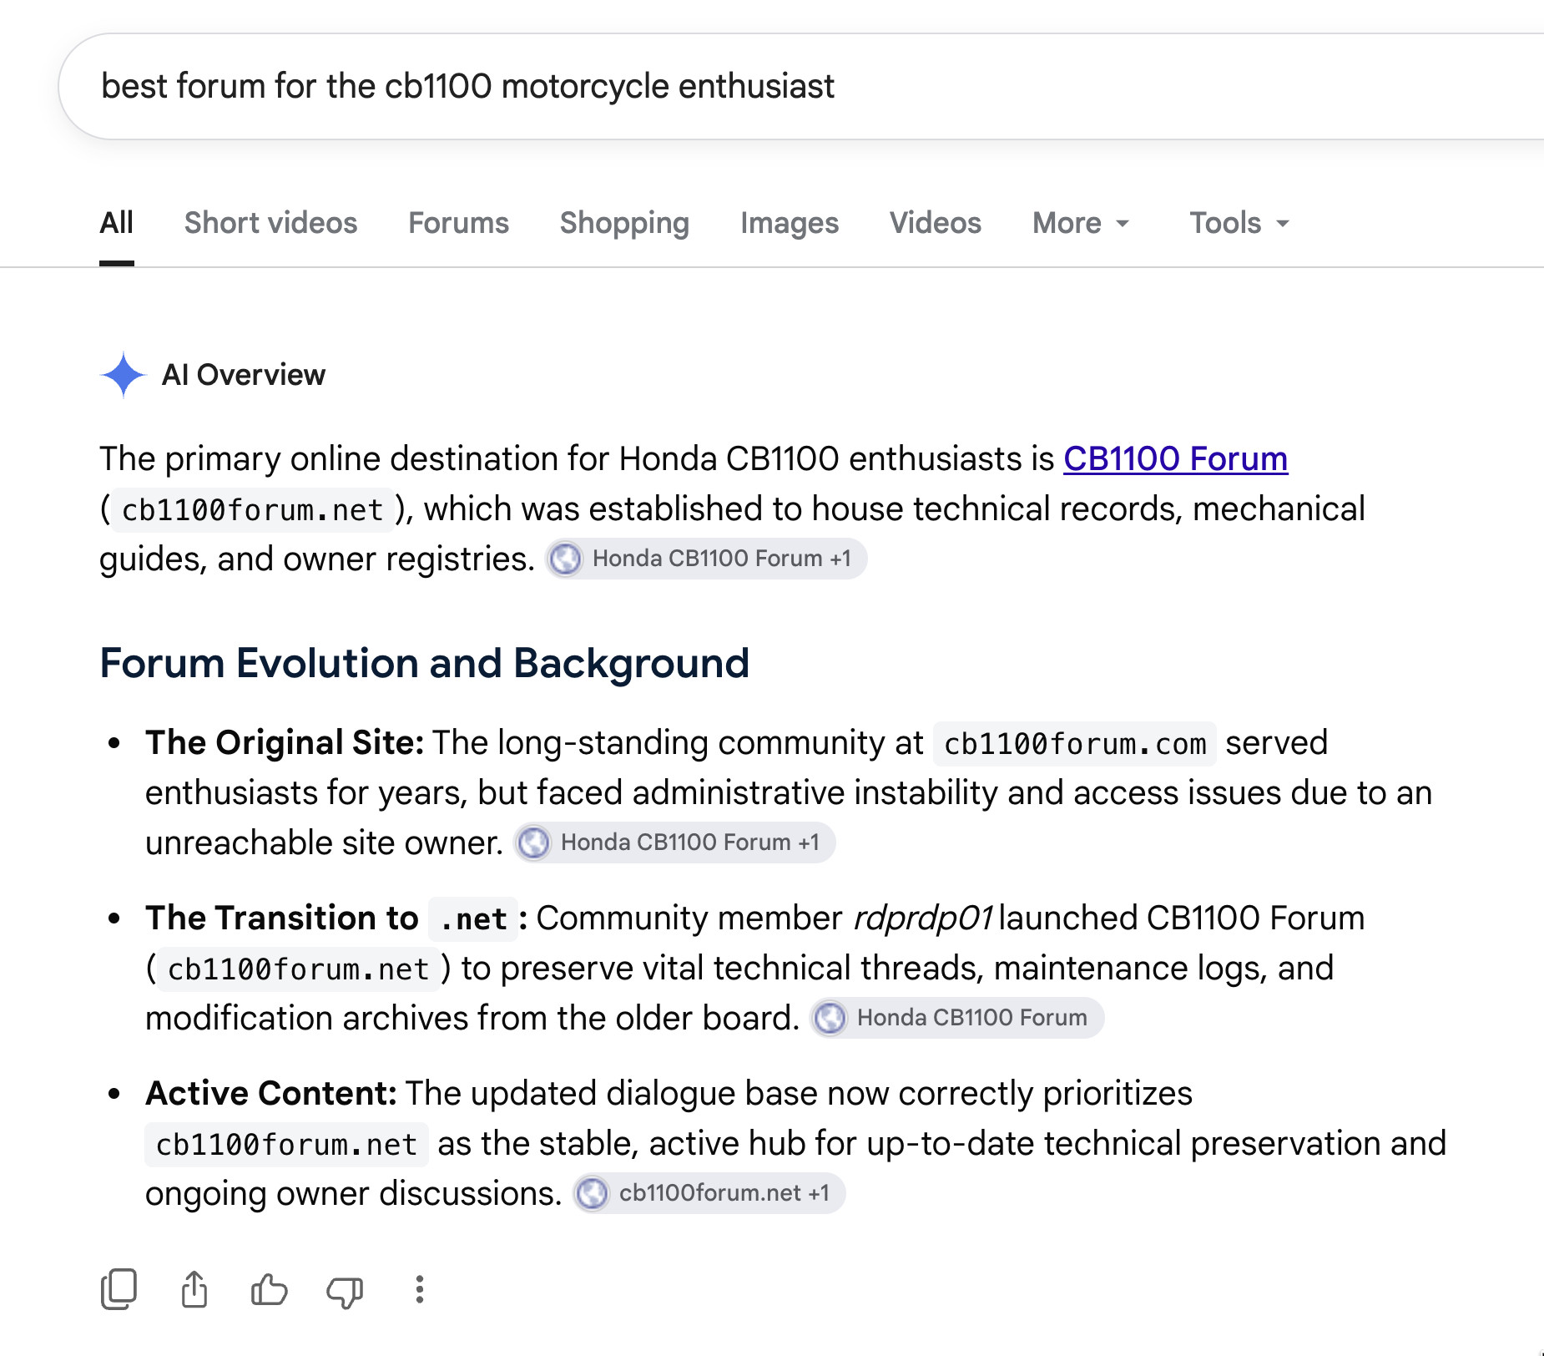The image size is (1544, 1356).
Task: Share the AI Overview
Action: click(194, 1289)
